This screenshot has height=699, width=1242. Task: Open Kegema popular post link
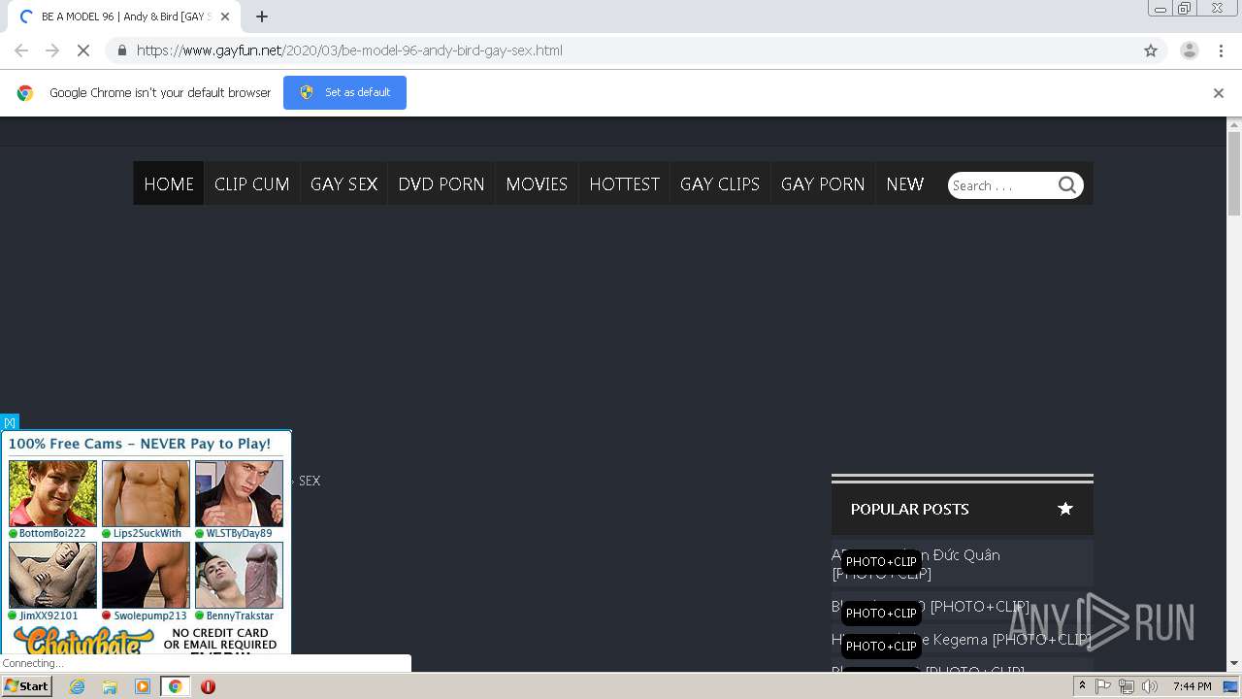click(x=962, y=640)
